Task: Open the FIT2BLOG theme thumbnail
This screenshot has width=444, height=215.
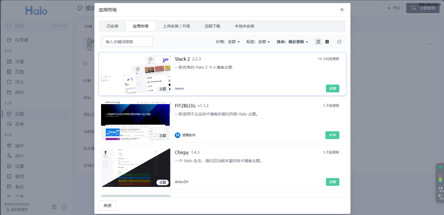Action: click(136, 121)
